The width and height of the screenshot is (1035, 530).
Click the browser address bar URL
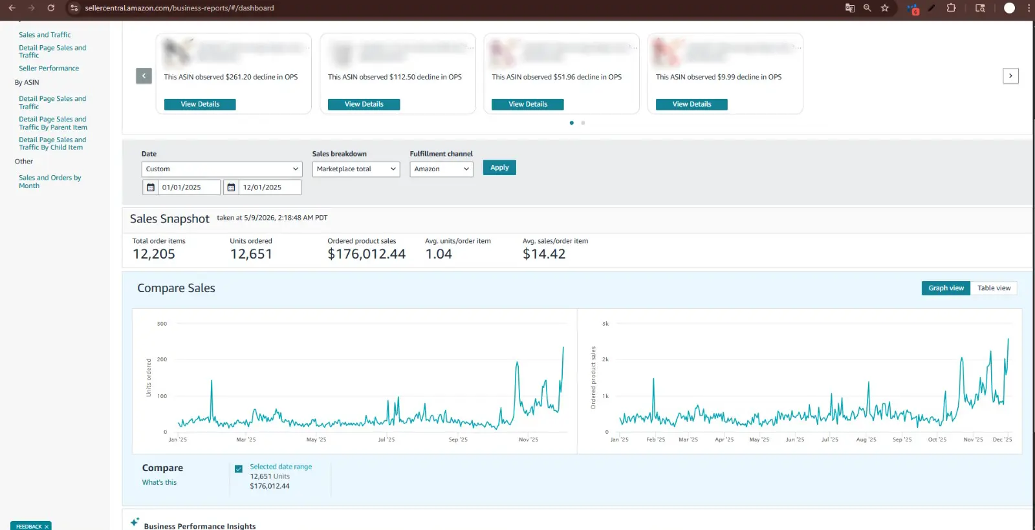coord(180,8)
